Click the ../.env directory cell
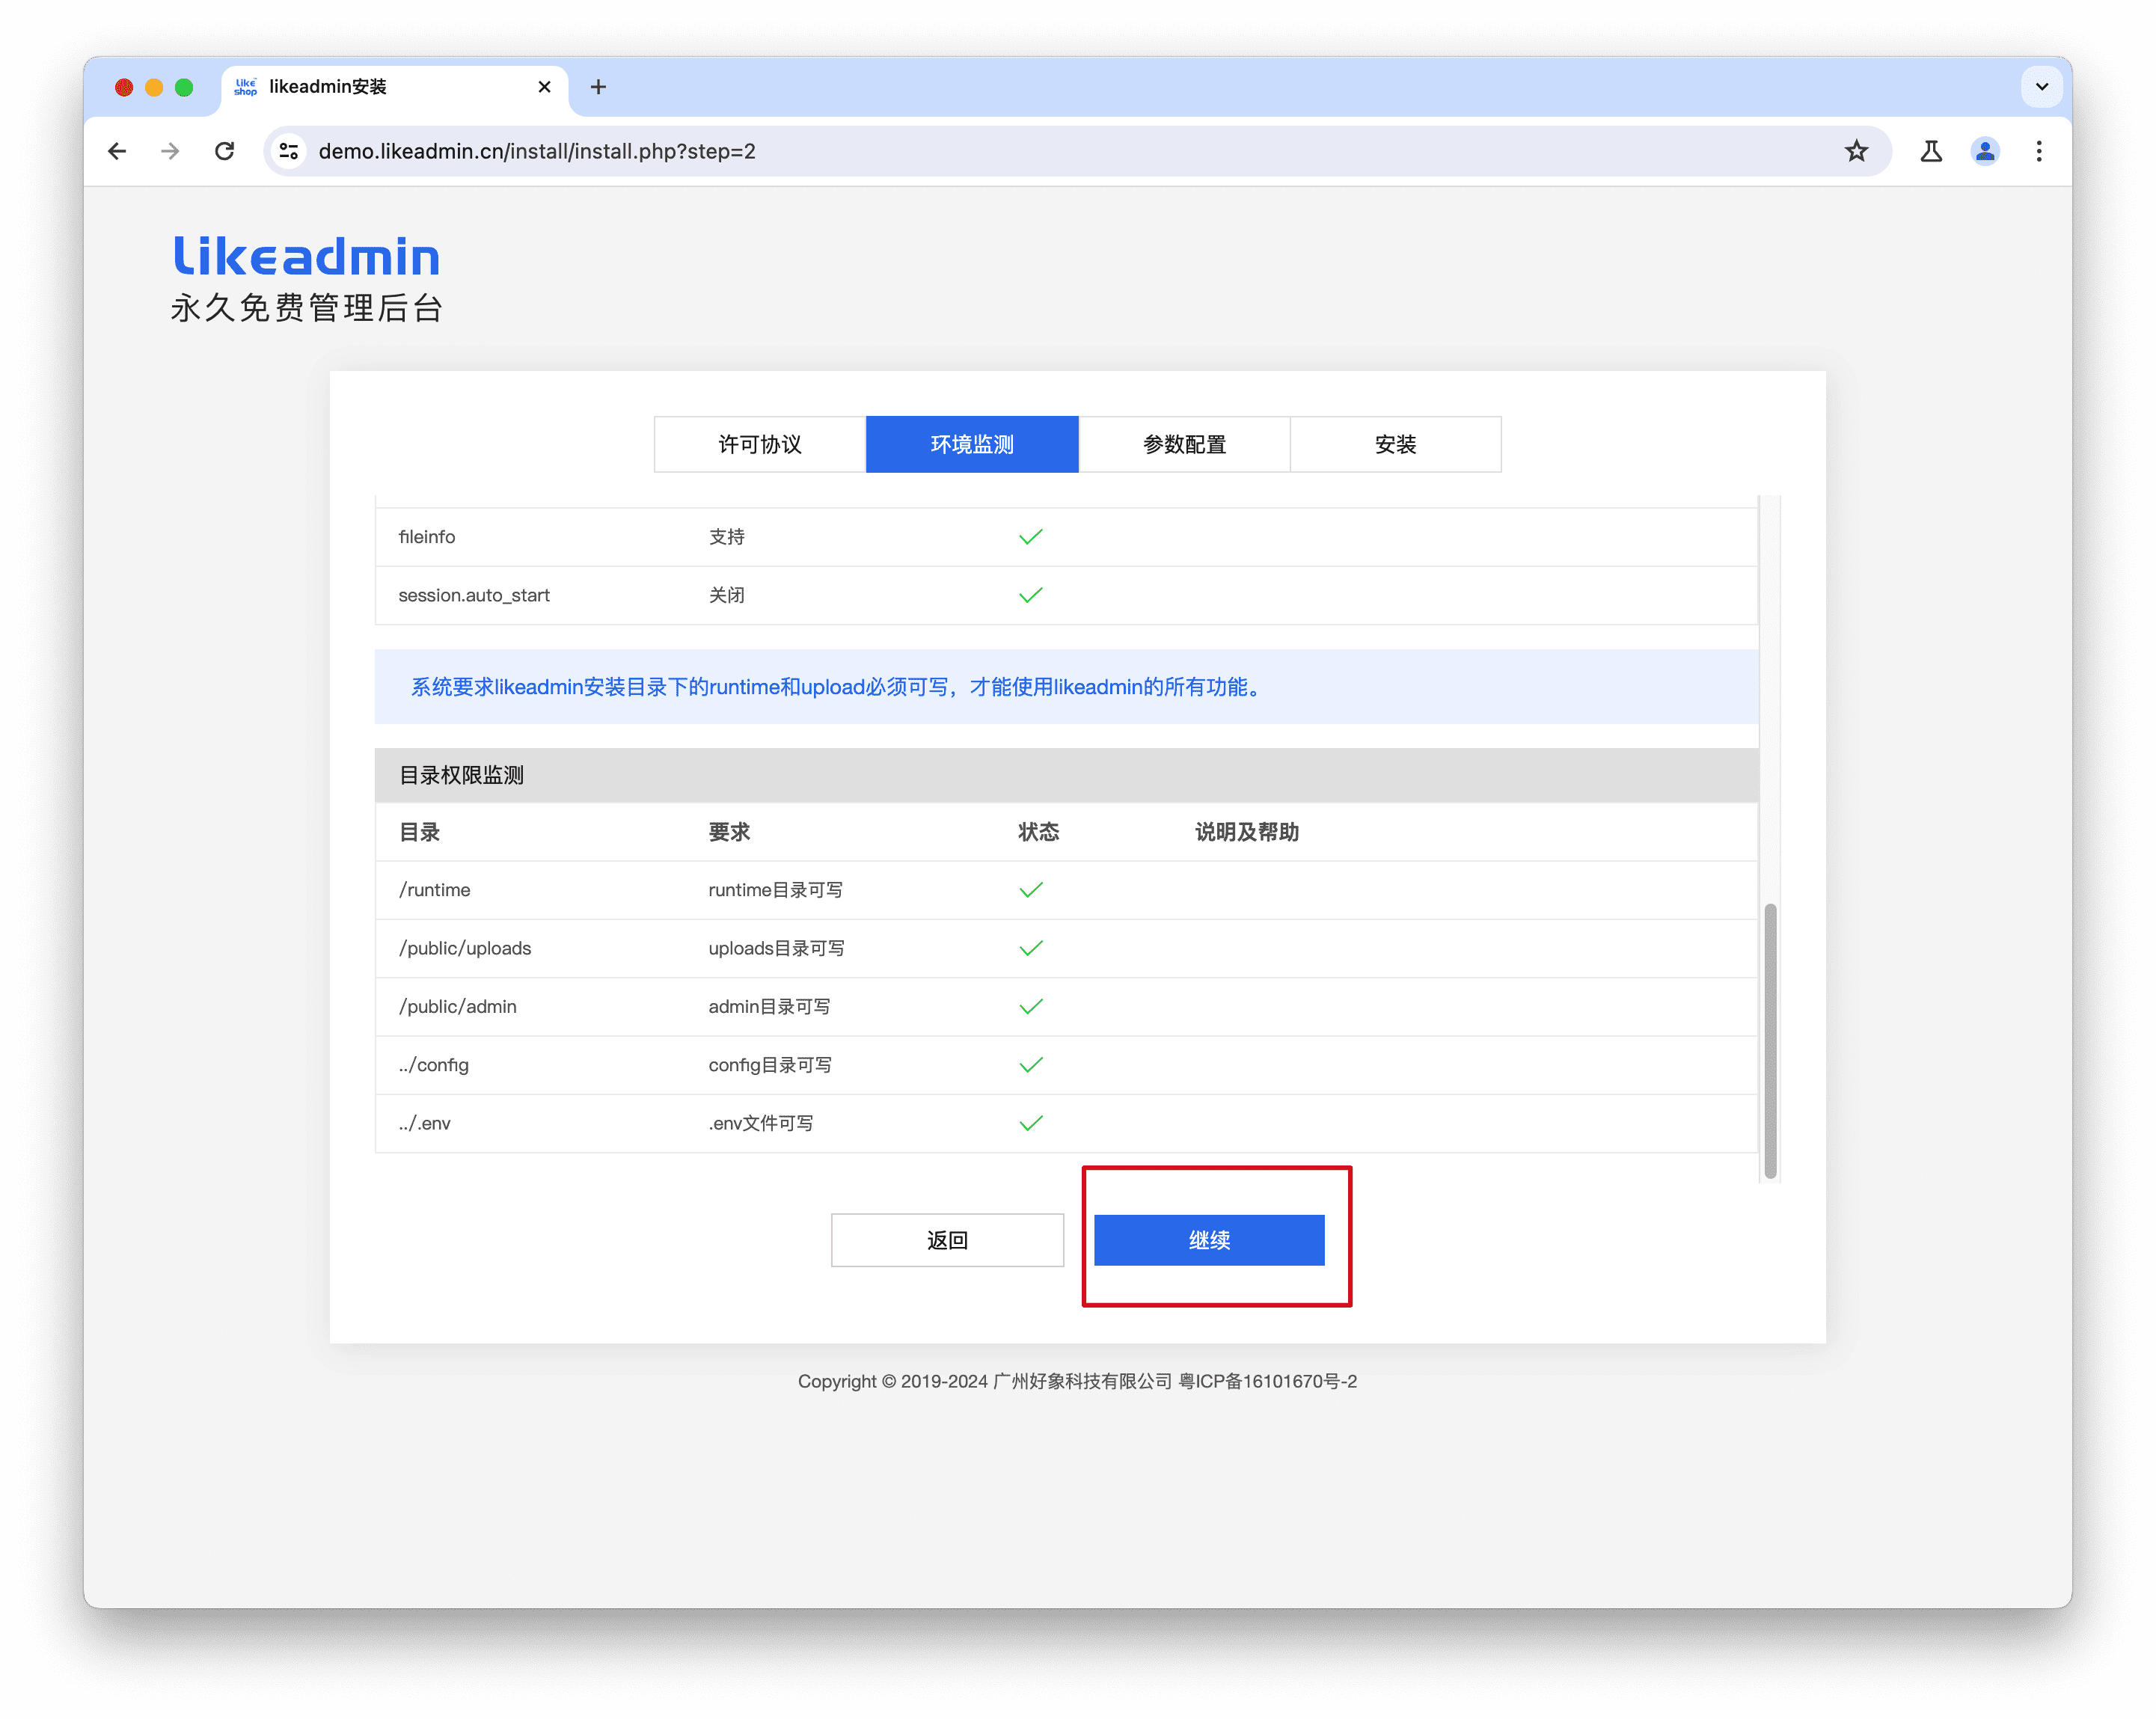The image size is (2156, 1719). point(424,1123)
